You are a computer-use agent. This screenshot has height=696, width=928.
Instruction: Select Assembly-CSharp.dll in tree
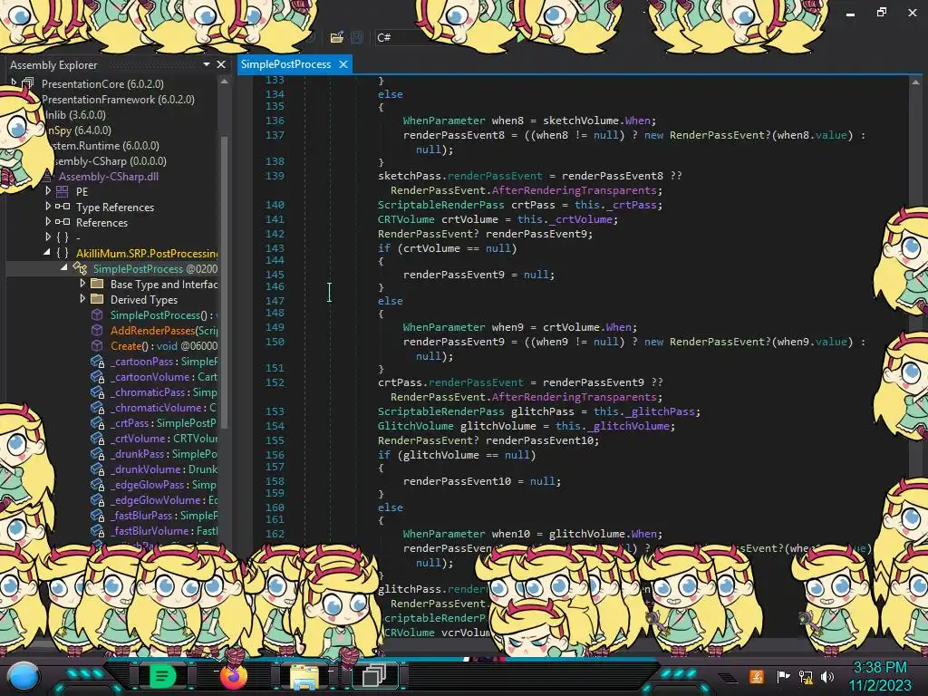(109, 176)
